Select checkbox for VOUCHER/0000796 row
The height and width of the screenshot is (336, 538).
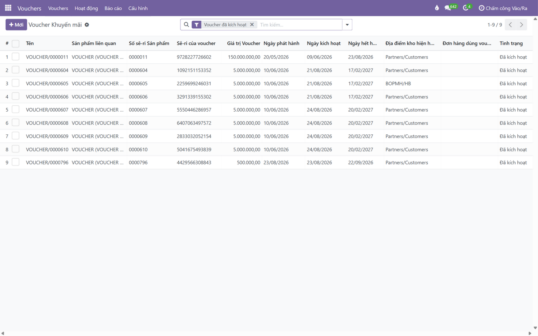pyautogui.click(x=15, y=162)
